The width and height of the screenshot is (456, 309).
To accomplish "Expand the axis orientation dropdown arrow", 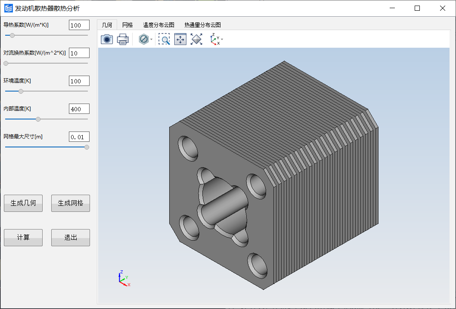I will tap(222, 39).
